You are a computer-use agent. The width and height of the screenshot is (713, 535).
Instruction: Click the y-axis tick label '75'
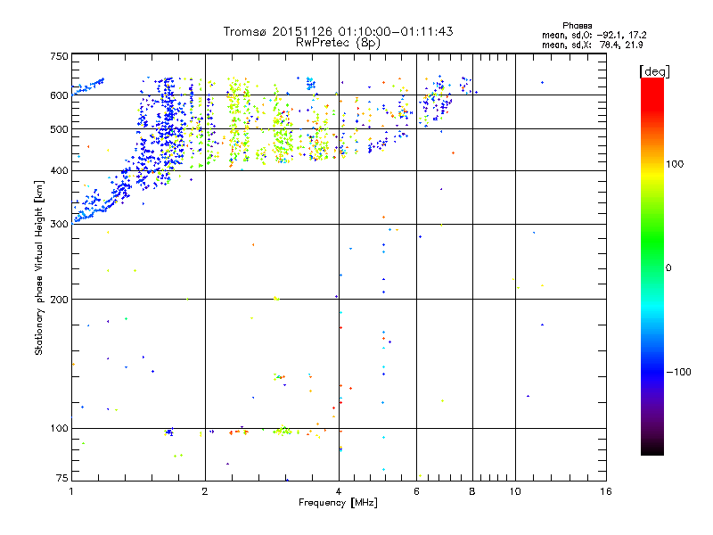(61, 480)
